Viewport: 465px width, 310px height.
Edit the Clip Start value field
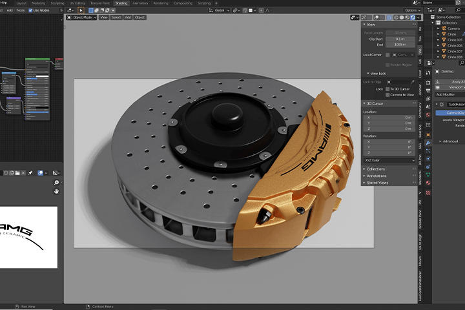coord(400,39)
